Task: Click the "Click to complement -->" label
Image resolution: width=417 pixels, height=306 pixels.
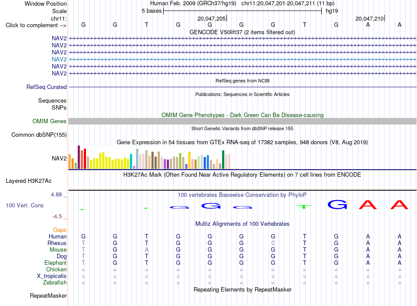Action: tap(36, 25)
